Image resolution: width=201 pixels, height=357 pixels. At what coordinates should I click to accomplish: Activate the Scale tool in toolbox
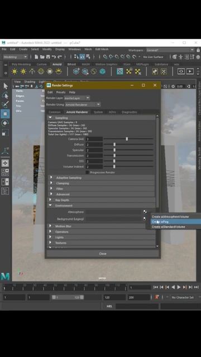[x=5, y=133]
